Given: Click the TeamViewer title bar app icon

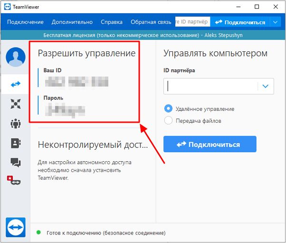Looking at the screenshot, I should click(7, 7).
